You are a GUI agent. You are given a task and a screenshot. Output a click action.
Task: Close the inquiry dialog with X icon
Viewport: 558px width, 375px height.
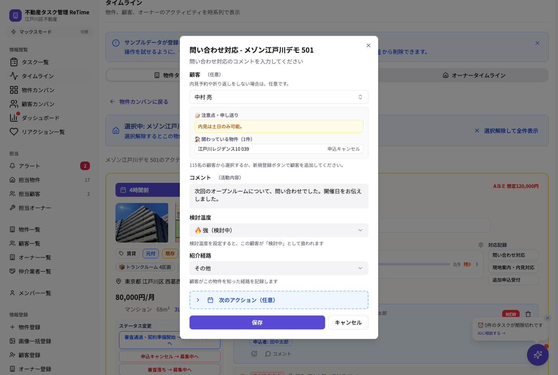coord(368,45)
